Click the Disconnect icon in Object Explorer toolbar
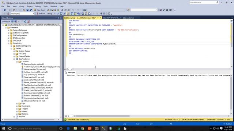234x131 pixels. tap(15, 21)
